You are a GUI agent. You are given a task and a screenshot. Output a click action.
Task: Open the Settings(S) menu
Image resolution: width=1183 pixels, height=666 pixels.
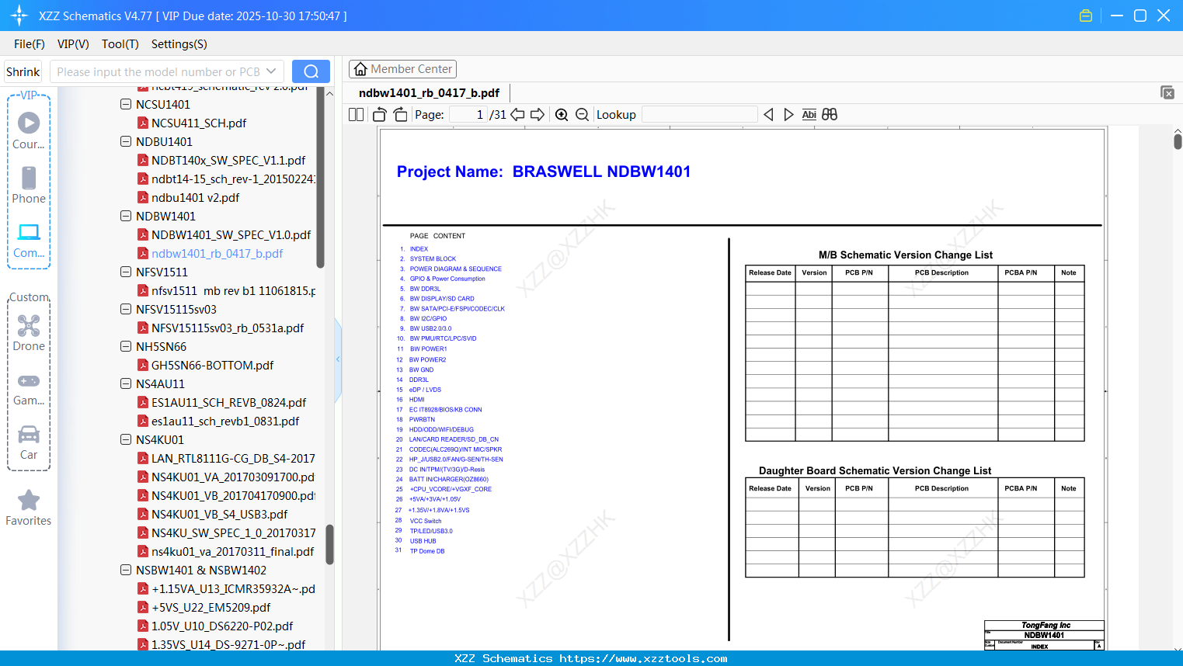179,44
